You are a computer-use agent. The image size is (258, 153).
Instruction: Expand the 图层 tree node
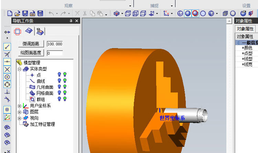19,112
